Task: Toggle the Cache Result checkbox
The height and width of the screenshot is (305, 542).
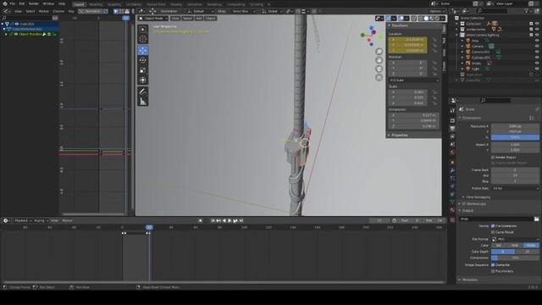Action: click(x=493, y=232)
